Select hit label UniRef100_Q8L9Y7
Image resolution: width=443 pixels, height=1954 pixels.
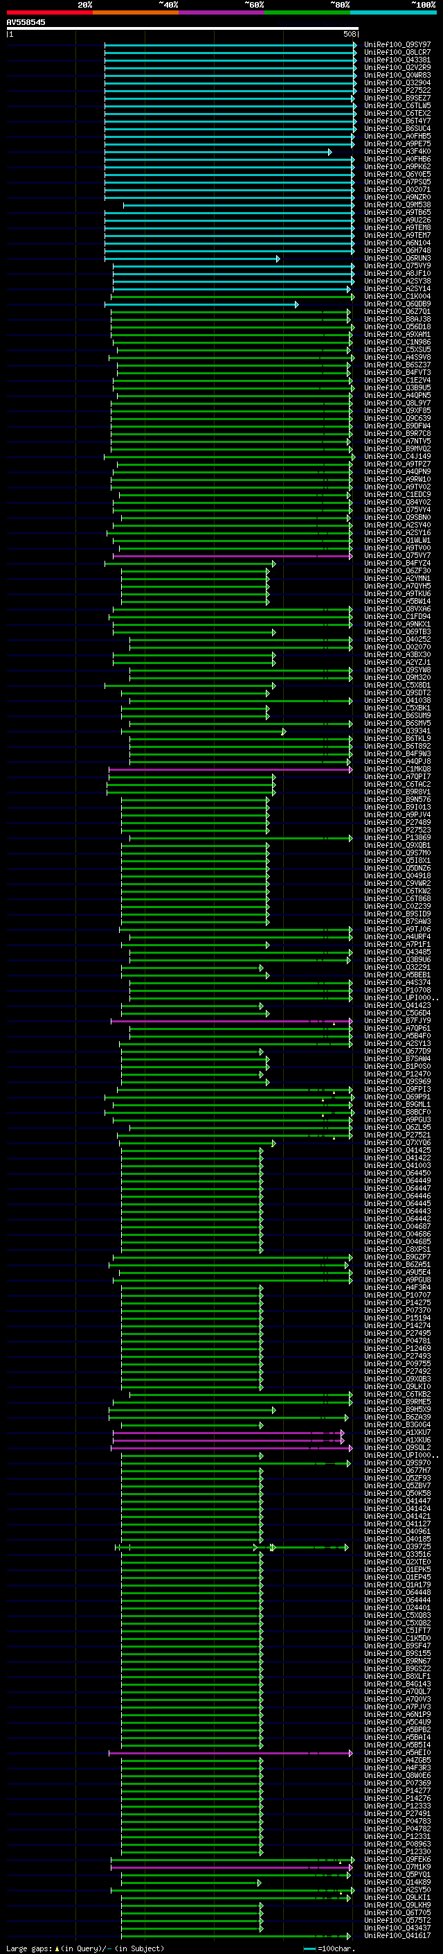pyautogui.click(x=397, y=403)
